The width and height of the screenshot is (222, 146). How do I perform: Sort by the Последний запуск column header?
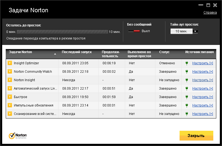click(77, 52)
